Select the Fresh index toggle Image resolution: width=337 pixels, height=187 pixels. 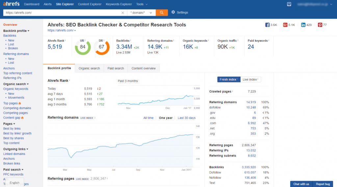tap(229, 80)
